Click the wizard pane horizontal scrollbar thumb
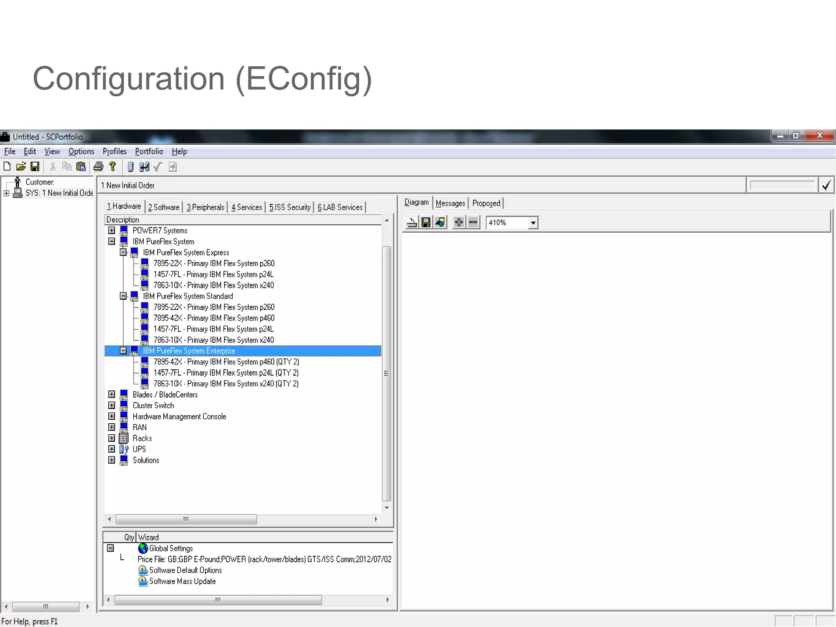 218,600
